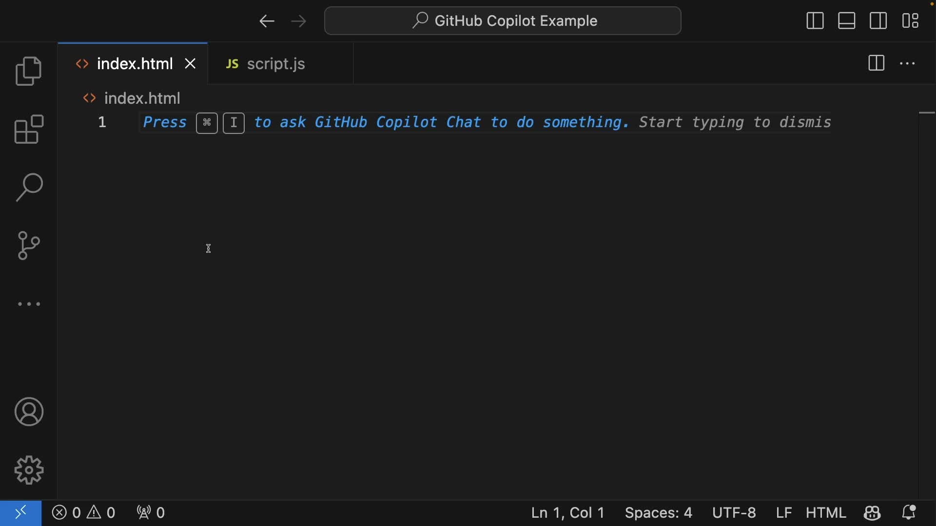Screen dimensions: 936x526
Task: Open the Explorer in the activity bar
Action: pyautogui.click(x=29, y=71)
